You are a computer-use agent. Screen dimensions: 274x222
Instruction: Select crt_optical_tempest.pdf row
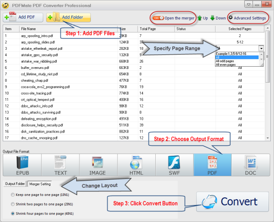point(134,100)
